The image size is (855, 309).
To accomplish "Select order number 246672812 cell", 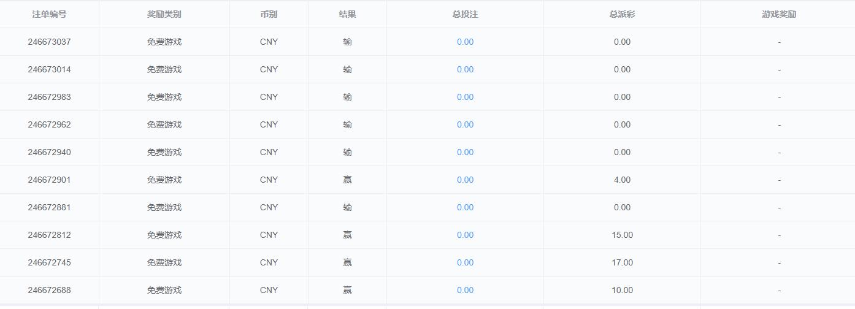I will tap(49, 235).
